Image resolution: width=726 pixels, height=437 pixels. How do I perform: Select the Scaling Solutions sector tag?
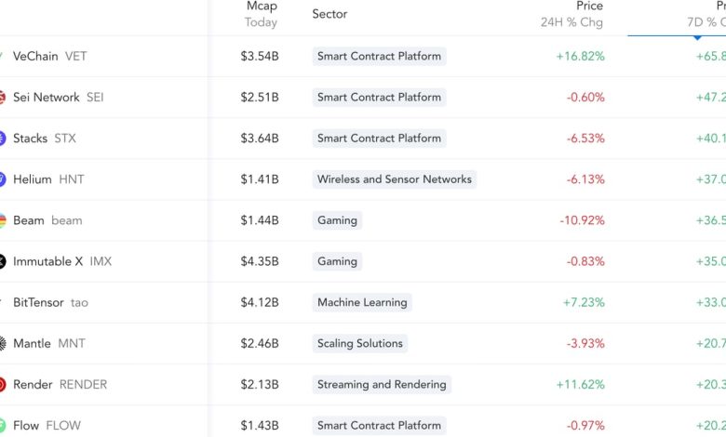pyautogui.click(x=359, y=343)
